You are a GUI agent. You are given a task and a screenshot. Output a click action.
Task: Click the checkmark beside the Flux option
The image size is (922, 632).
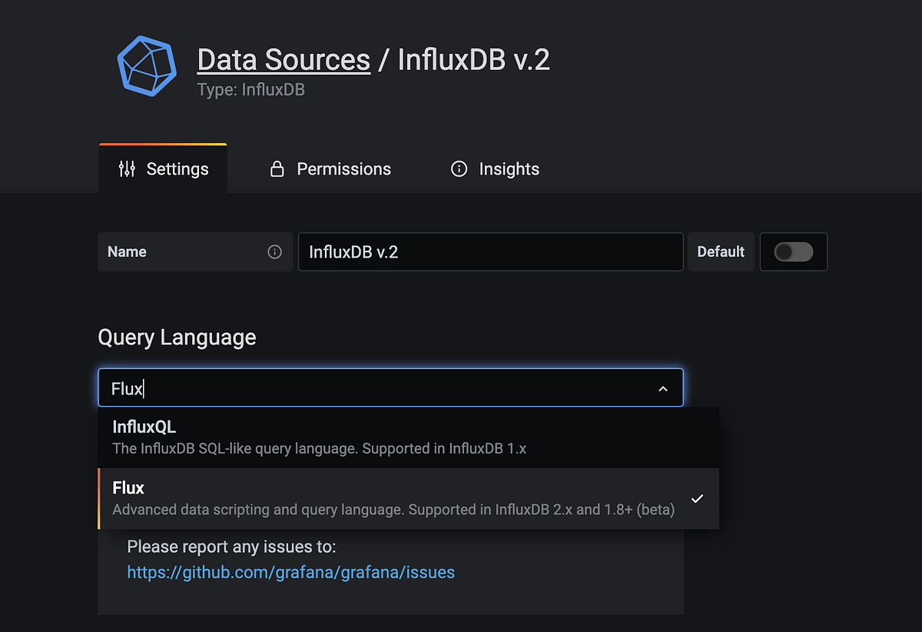click(697, 498)
